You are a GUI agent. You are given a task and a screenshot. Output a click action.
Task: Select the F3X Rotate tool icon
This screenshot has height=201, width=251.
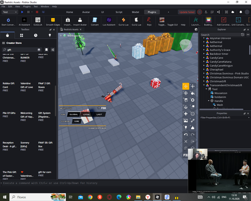coord(186,93)
